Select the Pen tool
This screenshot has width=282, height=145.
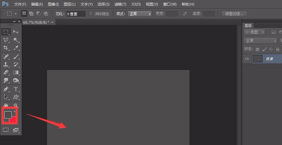(6, 89)
